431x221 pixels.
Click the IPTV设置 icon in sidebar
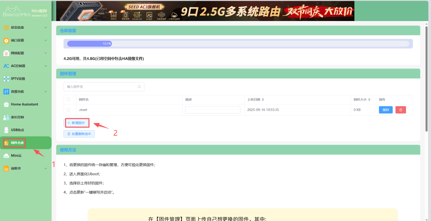coord(6,79)
